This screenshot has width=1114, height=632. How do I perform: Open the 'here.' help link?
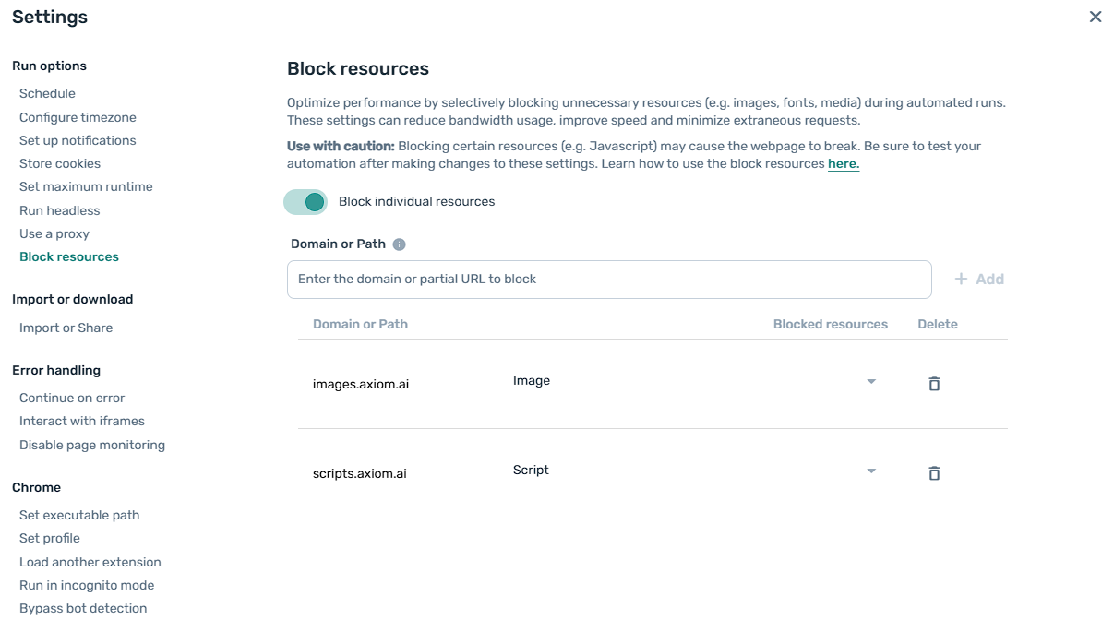pos(843,164)
